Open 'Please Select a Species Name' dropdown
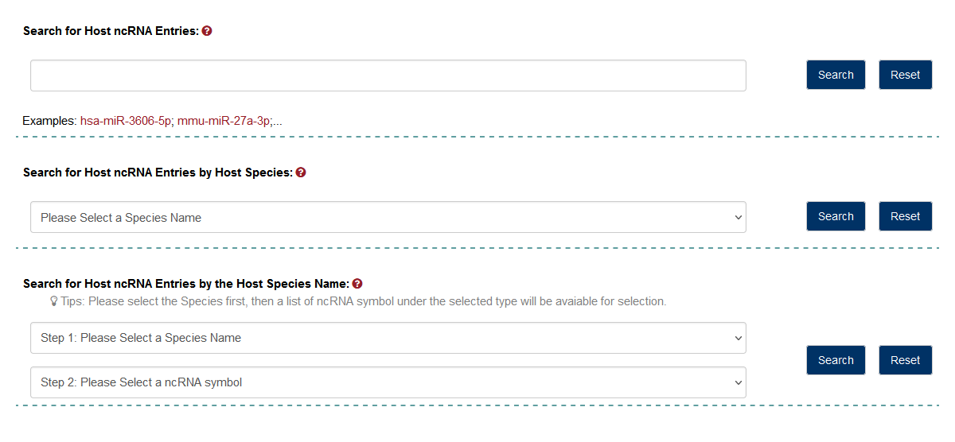The height and width of the screenshot is (442, 955). pos(388,217)
